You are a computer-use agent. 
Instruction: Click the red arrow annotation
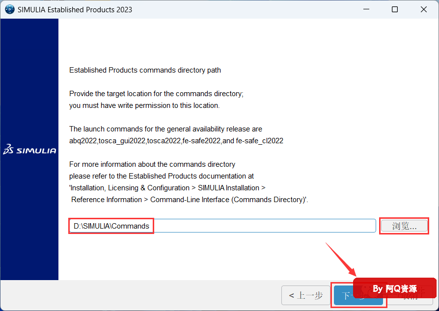(x=342, y=259)
